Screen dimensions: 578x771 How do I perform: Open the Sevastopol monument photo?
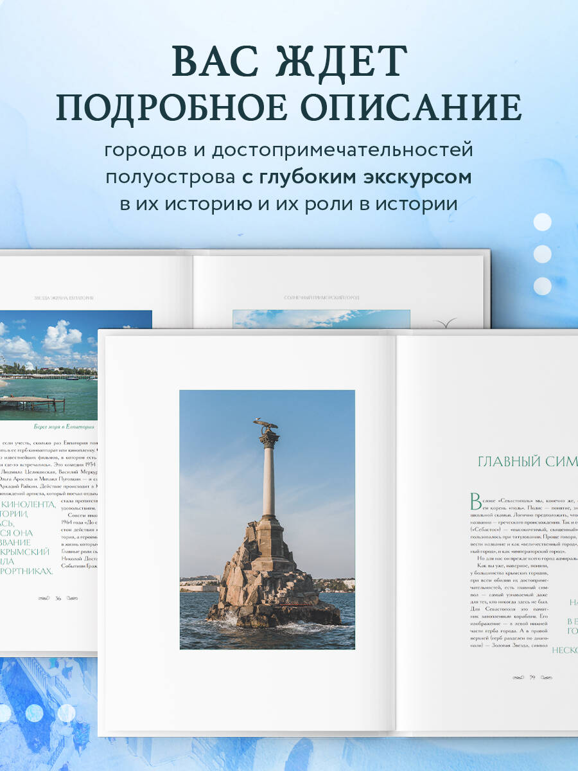coord(267,519)
